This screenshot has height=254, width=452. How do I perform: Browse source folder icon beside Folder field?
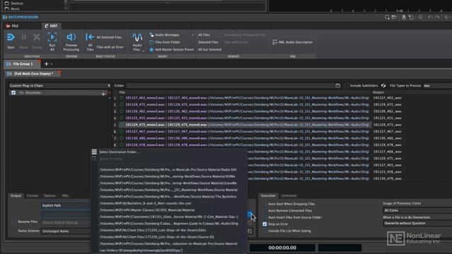pyautogui.click(x=338, y=85)
